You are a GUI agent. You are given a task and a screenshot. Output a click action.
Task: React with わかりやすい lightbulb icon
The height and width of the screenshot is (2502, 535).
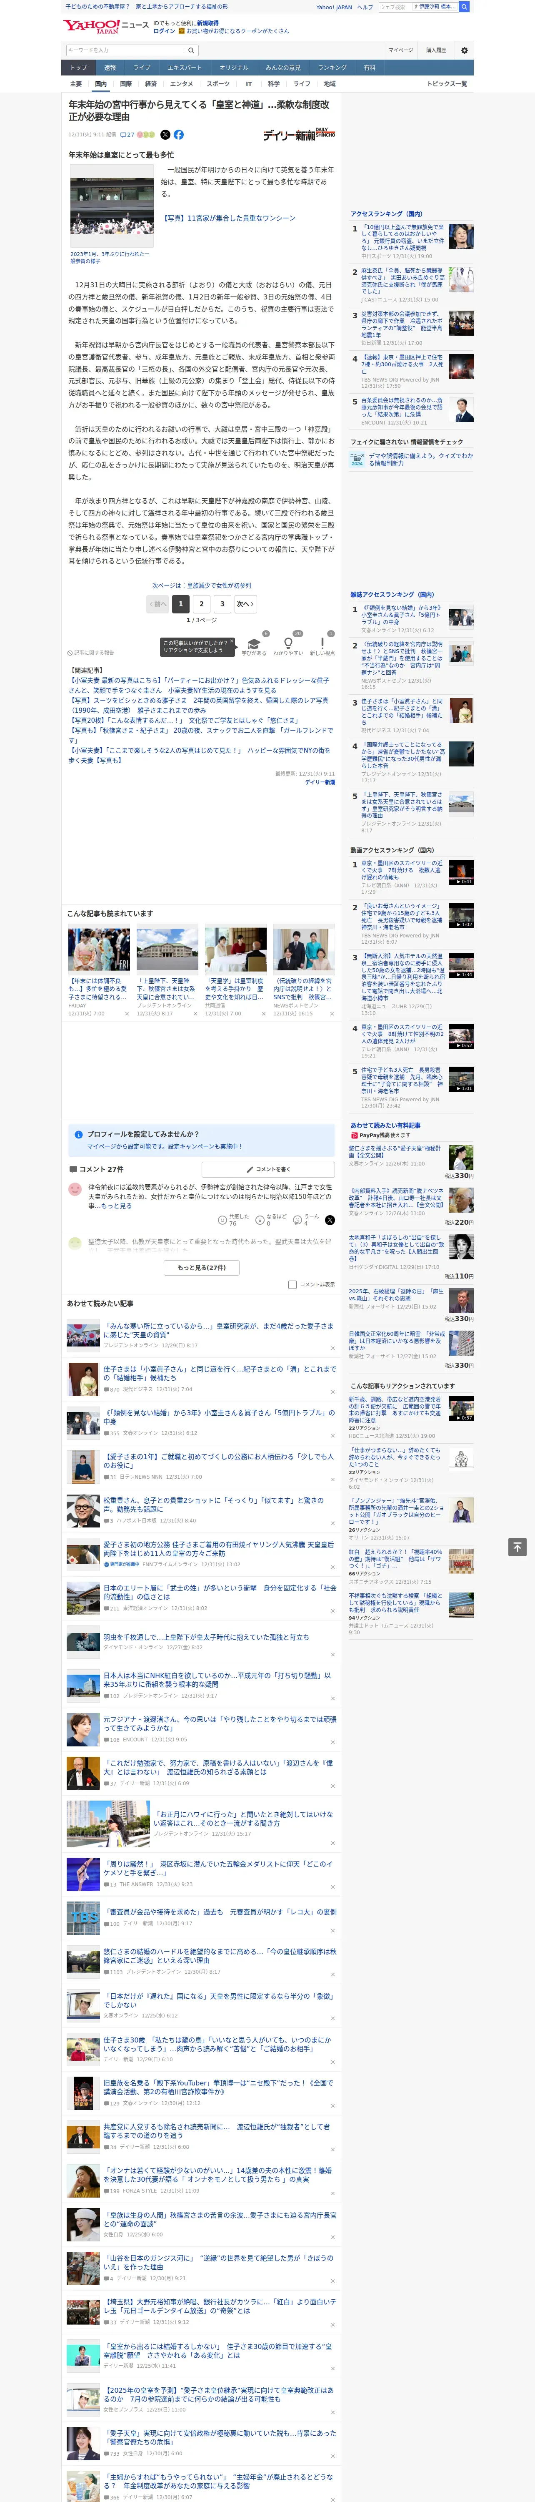click(287, 643)
